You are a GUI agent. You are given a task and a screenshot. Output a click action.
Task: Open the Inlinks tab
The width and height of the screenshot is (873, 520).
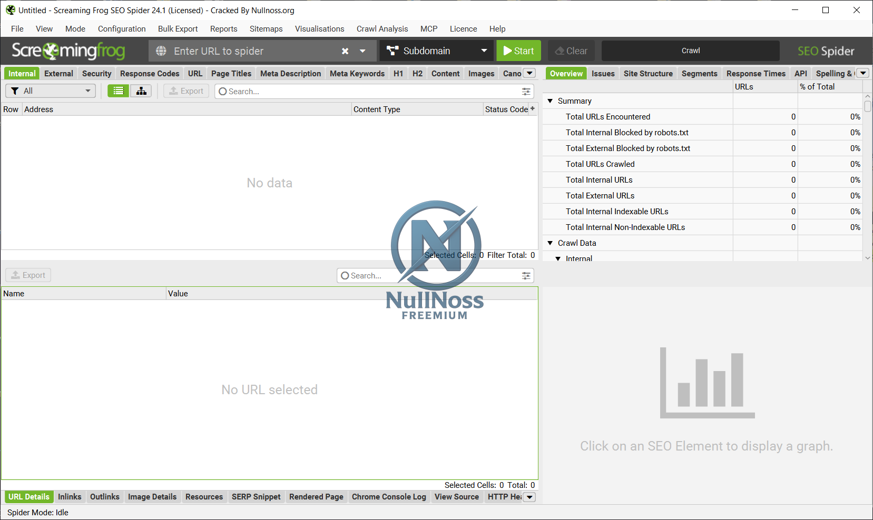click(70, 497)
